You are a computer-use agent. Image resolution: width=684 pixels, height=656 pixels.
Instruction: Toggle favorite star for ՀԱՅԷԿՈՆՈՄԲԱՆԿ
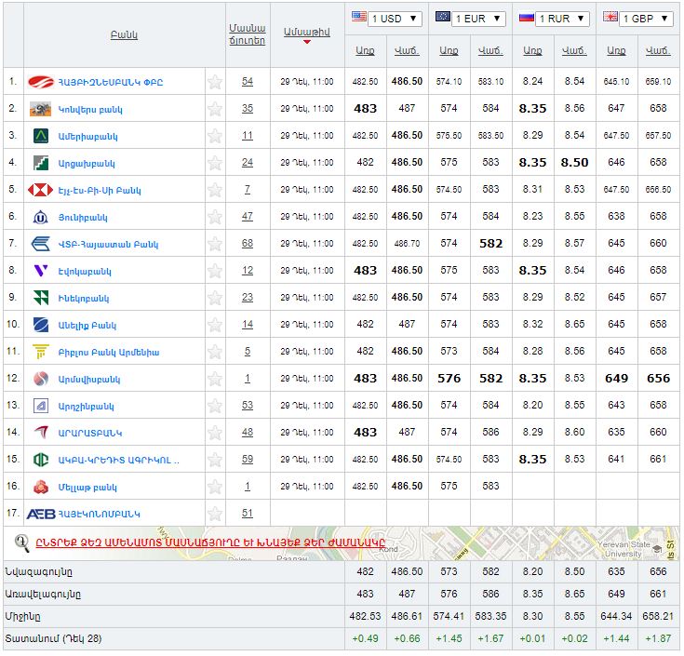coord(215,514)
